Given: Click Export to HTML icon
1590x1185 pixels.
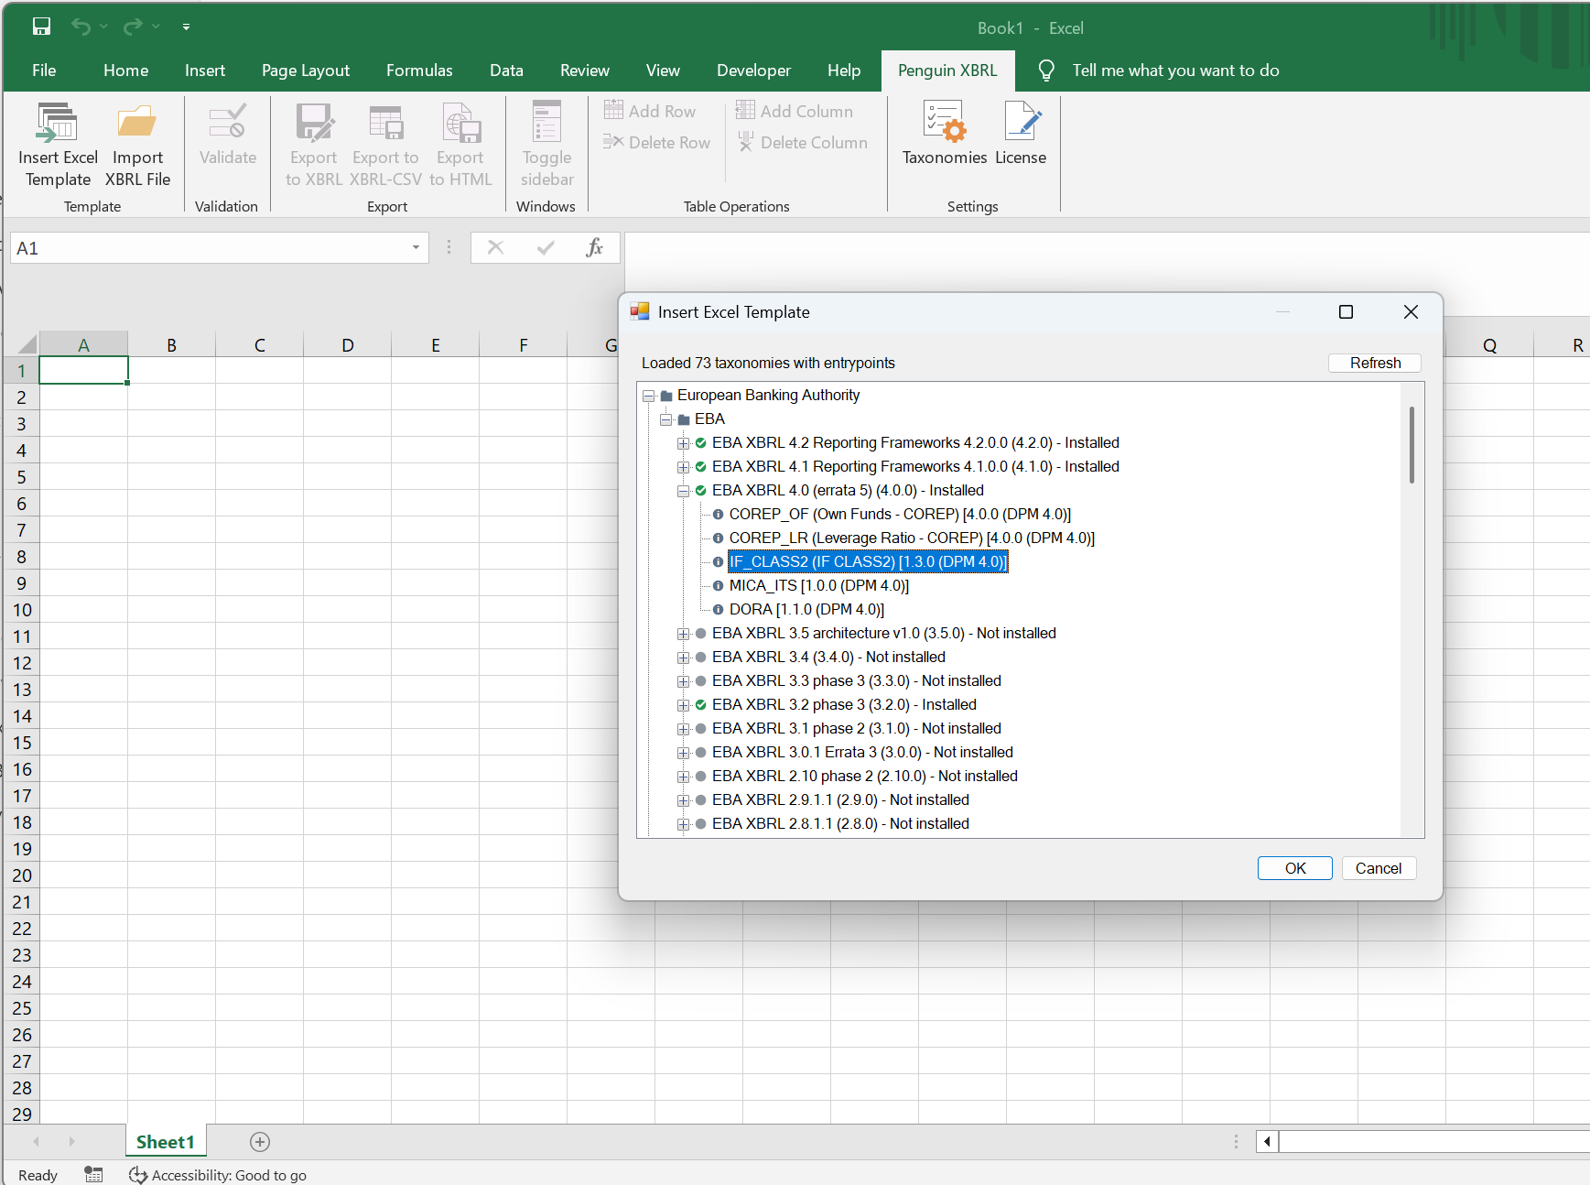Looking at the screenshot, I should [460, 124].
